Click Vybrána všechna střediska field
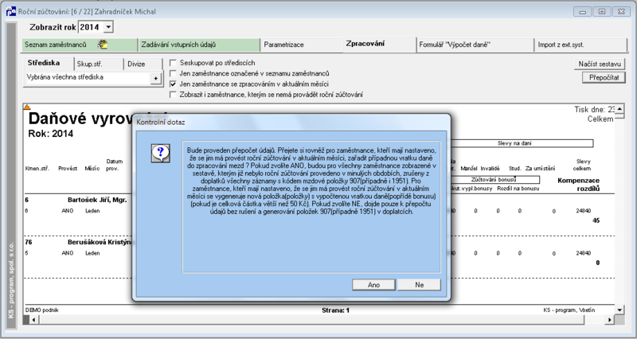 tap(88, 77)
